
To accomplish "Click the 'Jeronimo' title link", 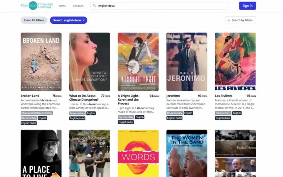I will click(173, 96).
